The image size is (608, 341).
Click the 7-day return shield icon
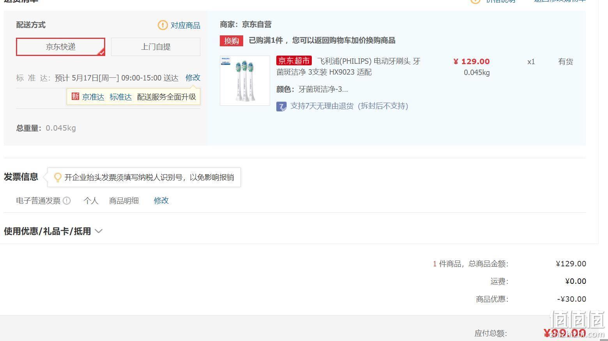281,107
